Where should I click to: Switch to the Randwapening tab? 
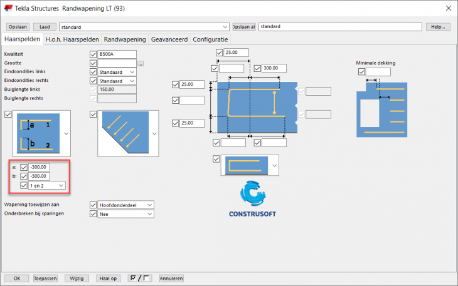coord(125,39)
